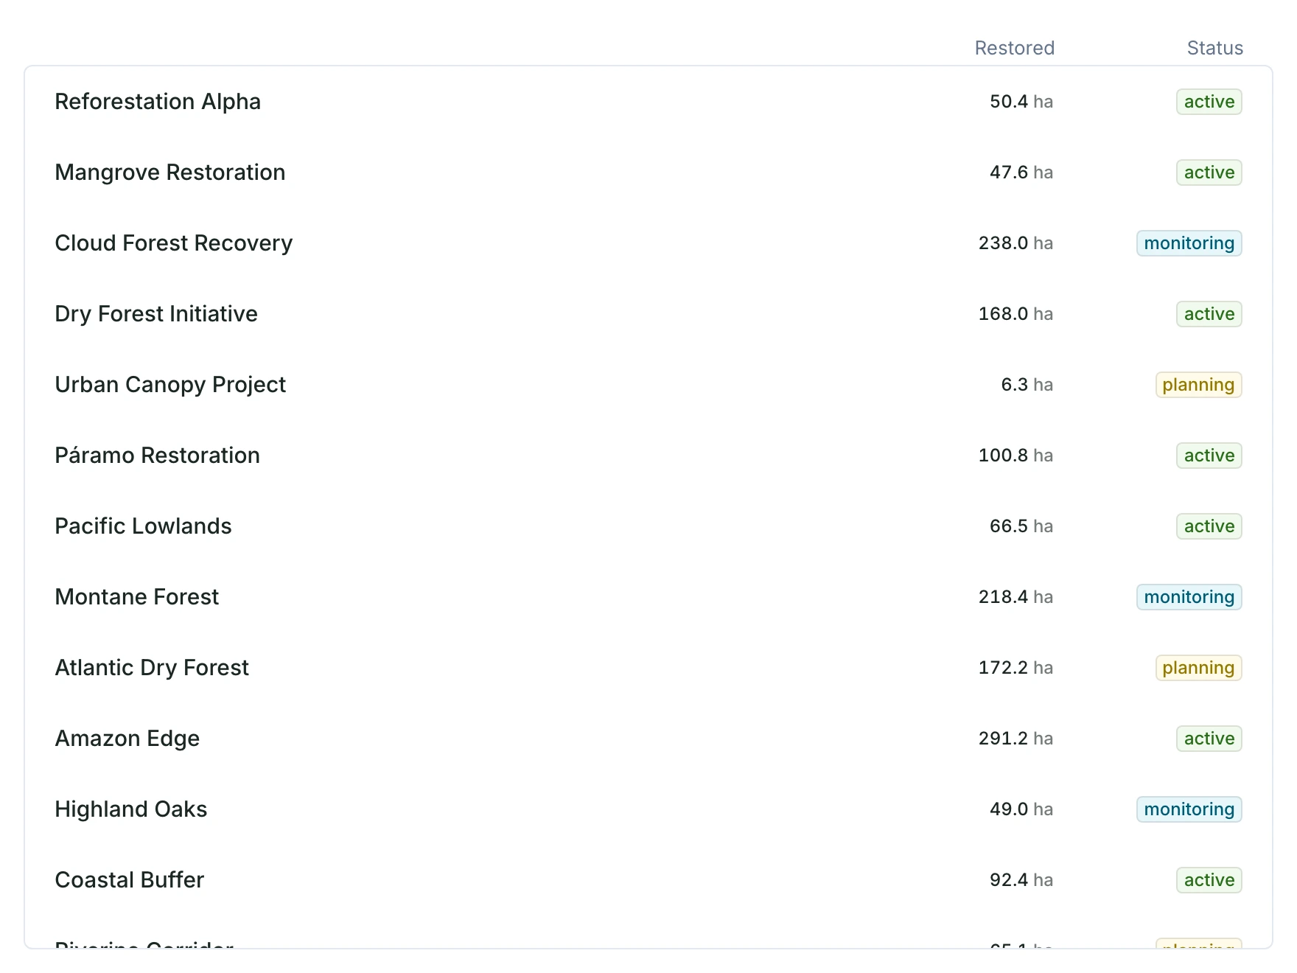The image size is (1297, 973).
Task: Select active badge for Páramo Restoration
Action: [1209, 456]
